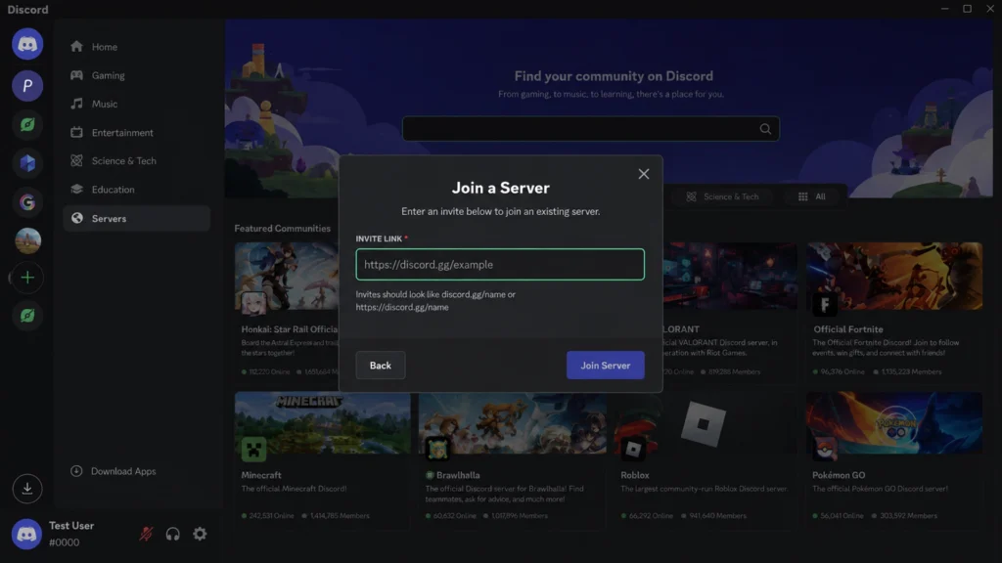The image size is (1002, 563).
Task: Open the Roblox community card
Action: [x=706, y=459]
